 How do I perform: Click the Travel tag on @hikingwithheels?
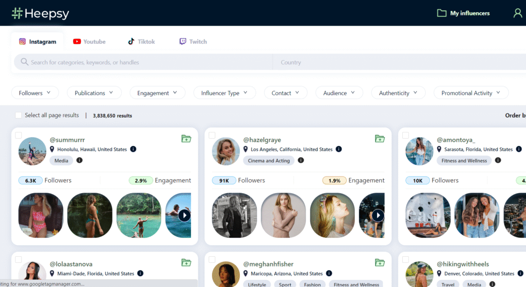click(x=448, y=284)
